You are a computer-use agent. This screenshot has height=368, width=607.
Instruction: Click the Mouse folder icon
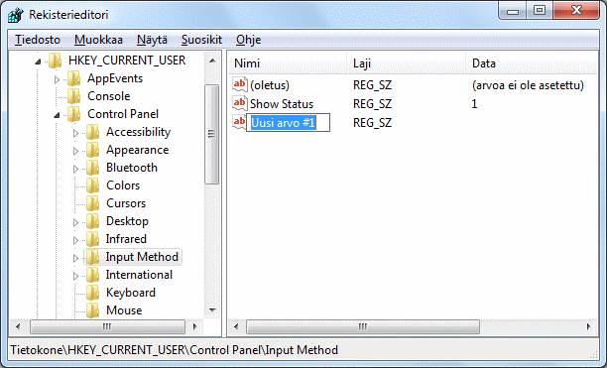[x=92, y=310]
